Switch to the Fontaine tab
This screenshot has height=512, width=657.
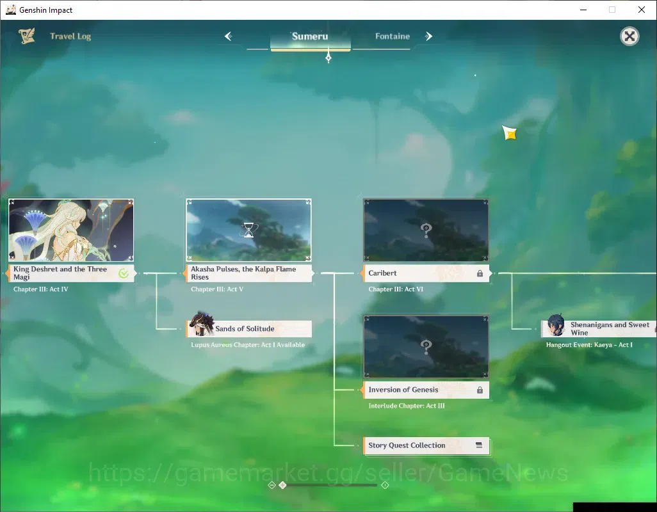pyautogui.click(x=392, y=36)
